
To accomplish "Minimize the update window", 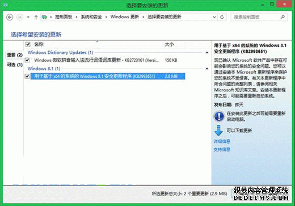I will click(x=263, y=5).
